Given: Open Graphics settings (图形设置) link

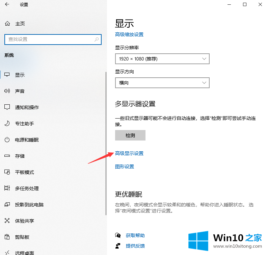Looking at the screenshot, I should click(125, 167).
